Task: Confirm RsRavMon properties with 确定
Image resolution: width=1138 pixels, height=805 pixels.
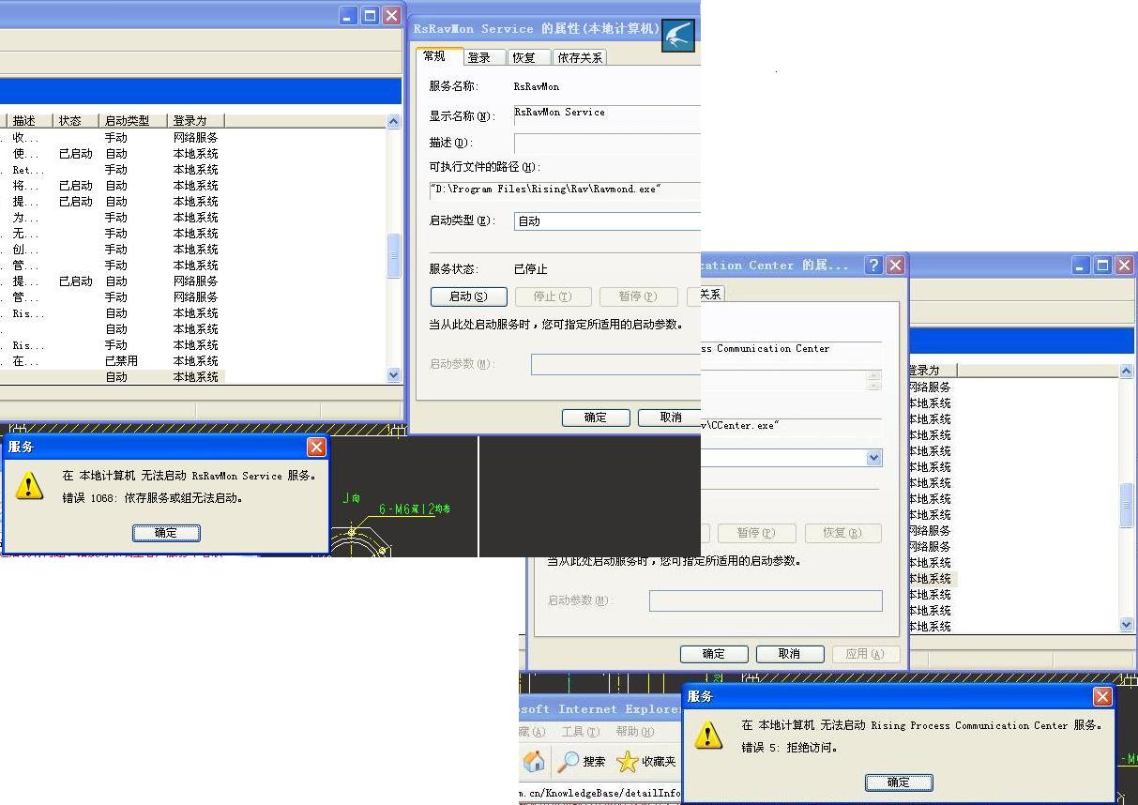Action: pyautogui.click(x=596, y=418)
